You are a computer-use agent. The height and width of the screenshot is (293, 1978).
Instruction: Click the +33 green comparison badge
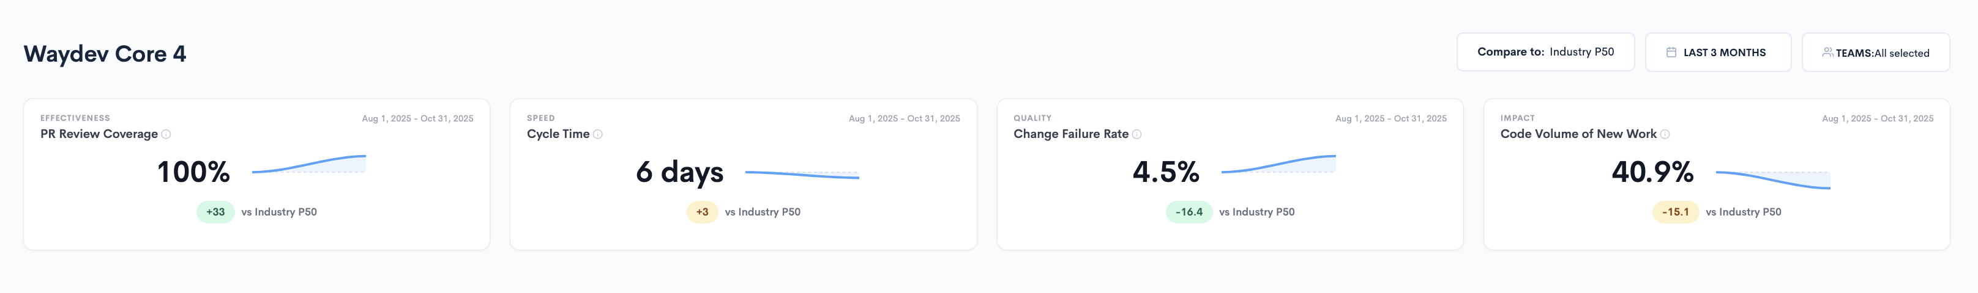tap(216, 212)
